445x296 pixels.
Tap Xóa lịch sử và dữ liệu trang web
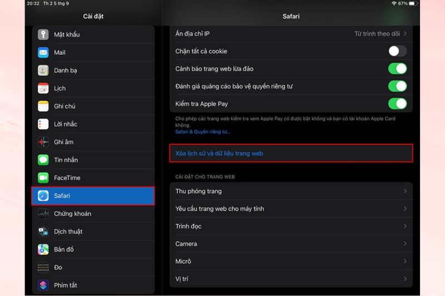click(x=291, y=153)
